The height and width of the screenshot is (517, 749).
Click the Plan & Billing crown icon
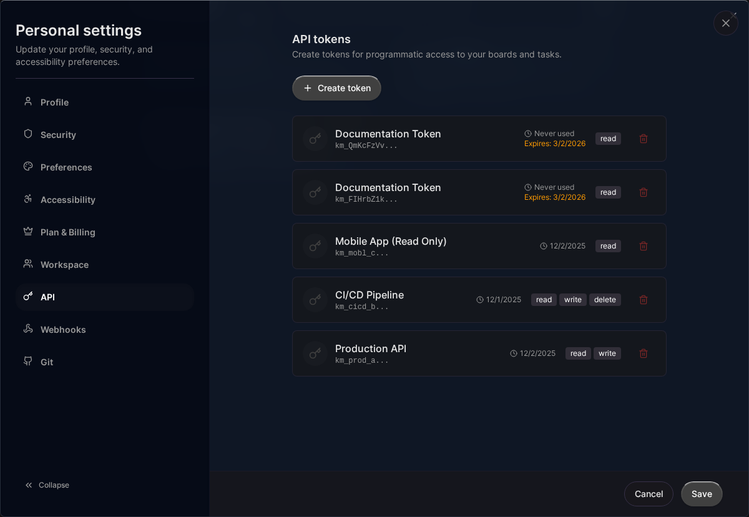coord(27,232)
